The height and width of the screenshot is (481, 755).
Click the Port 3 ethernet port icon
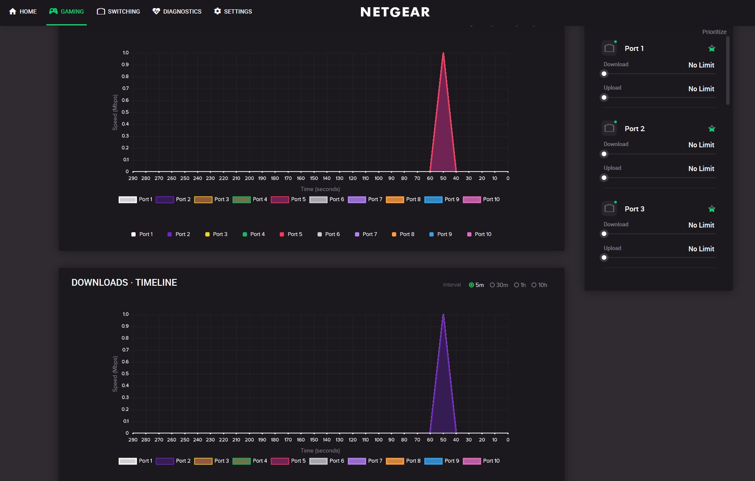pos(609,208)
